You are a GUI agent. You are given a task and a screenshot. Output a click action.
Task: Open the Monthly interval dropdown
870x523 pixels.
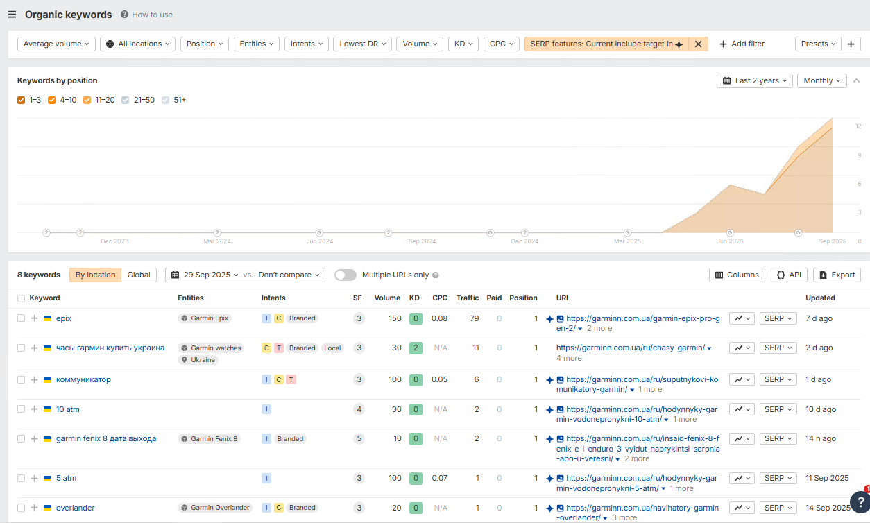(822, 80)
